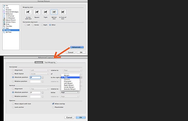Choose the Square wrapping style icon

click(x=37, y=12)
